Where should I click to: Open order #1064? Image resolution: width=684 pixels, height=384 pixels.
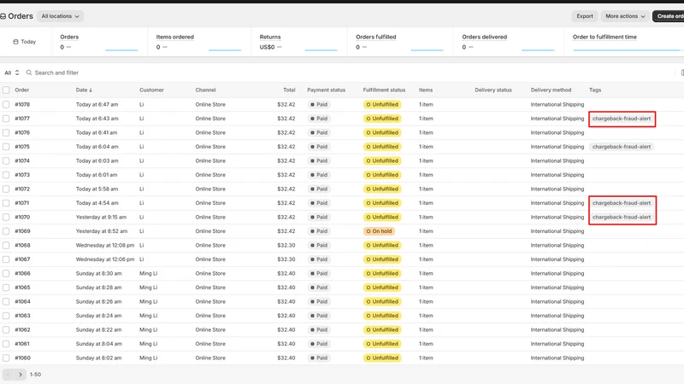[22, 301]
